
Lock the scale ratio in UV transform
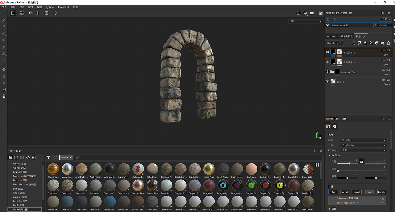click(x=362, y=161)
